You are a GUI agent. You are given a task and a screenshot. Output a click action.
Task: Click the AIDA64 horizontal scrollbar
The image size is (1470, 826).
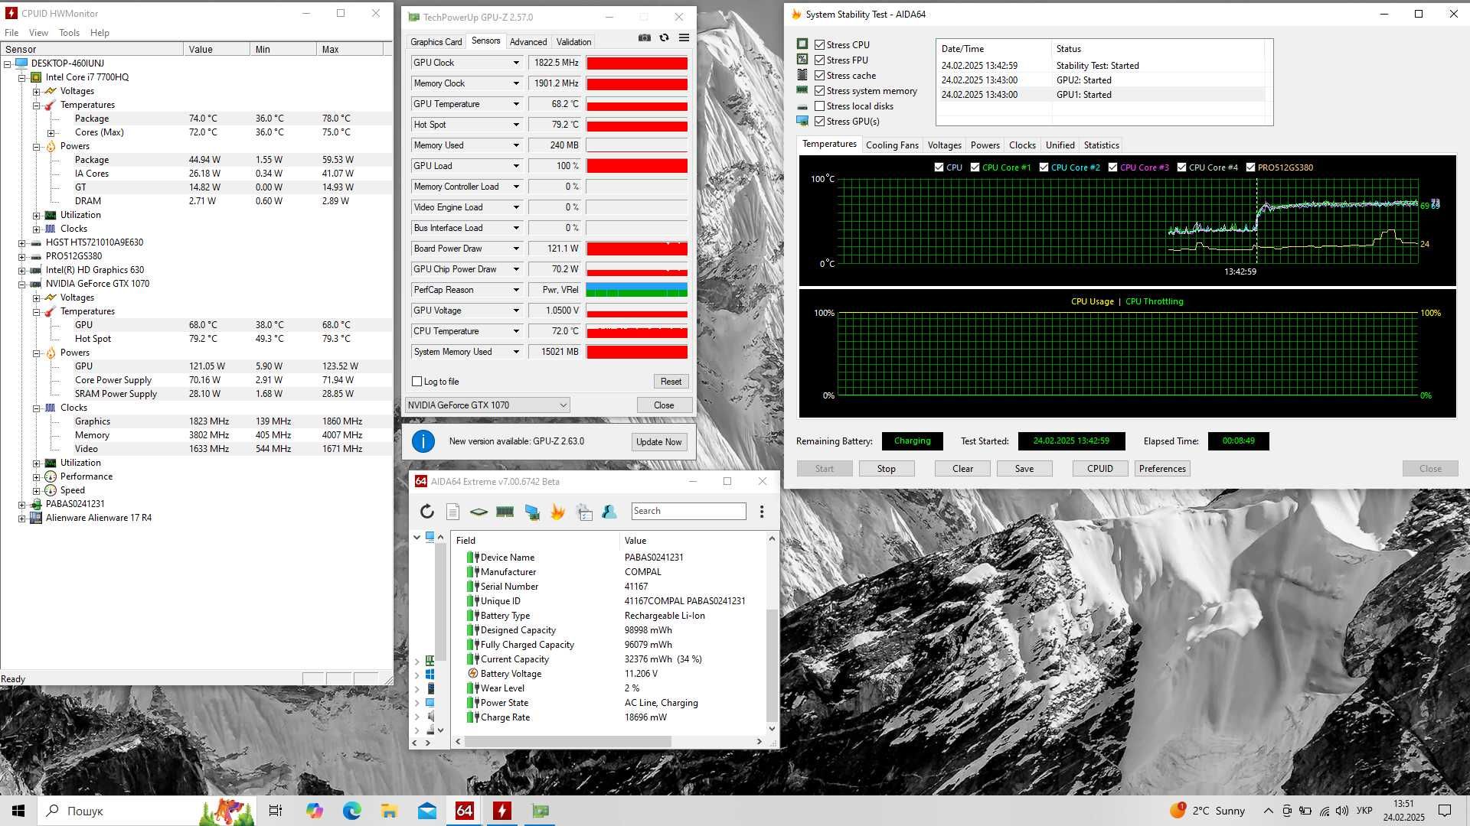pyautogui.click(x=568, y=741)
